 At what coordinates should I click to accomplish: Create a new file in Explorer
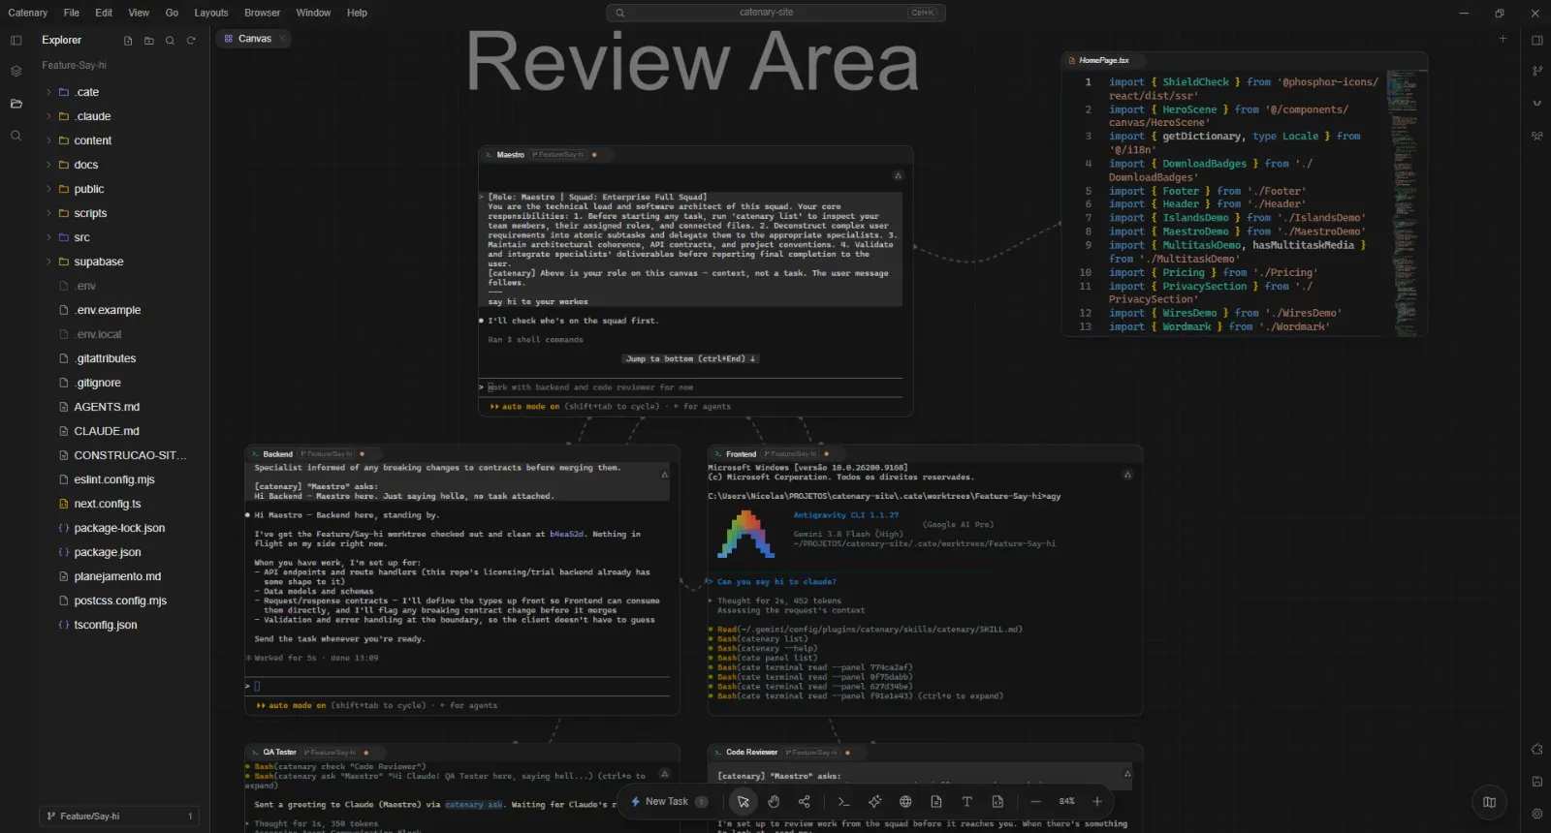point(128,41)
